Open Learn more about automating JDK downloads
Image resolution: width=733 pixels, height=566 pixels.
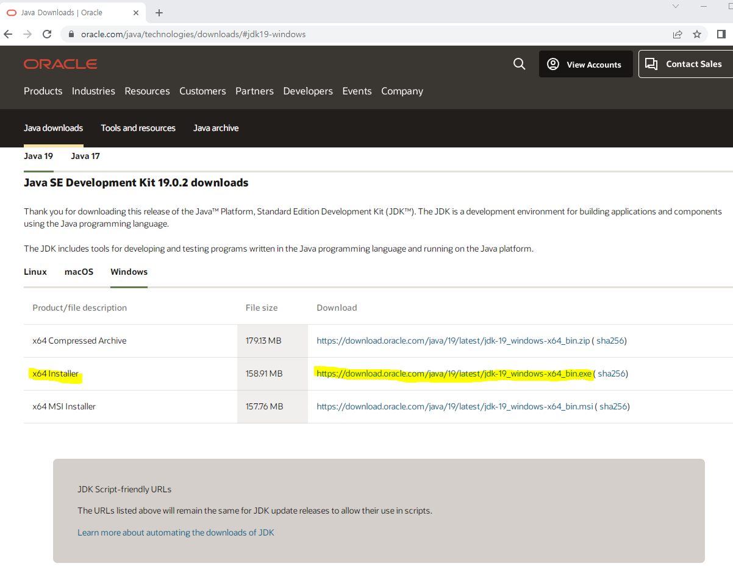click(176, 532)
